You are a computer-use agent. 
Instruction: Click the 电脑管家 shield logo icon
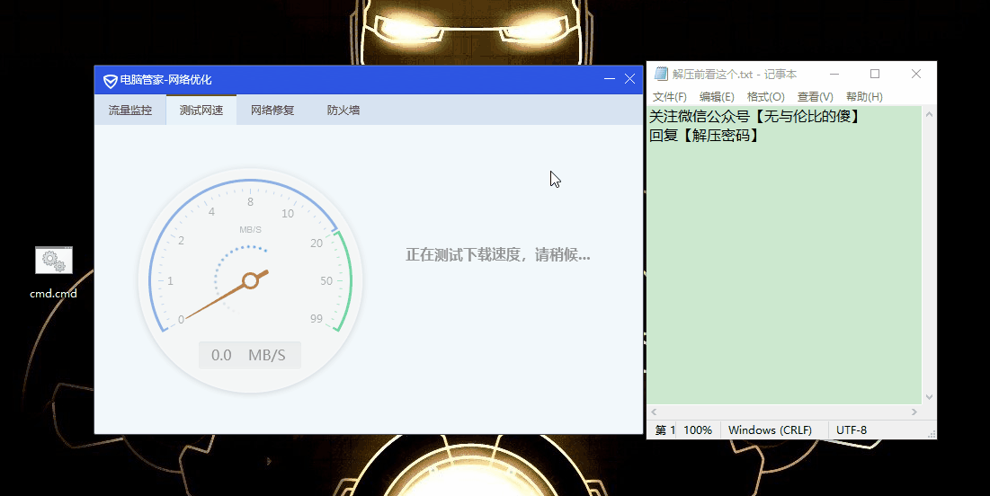[x=110, y=81]
